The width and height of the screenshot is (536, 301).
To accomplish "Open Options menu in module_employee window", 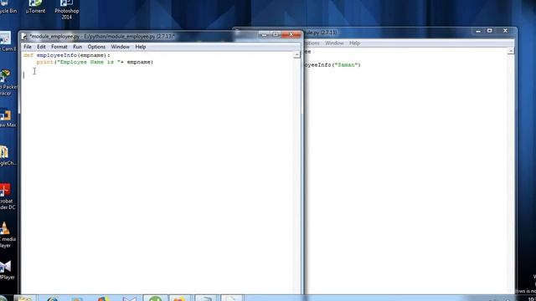I will pyautogui.click(x=96, y=47).
